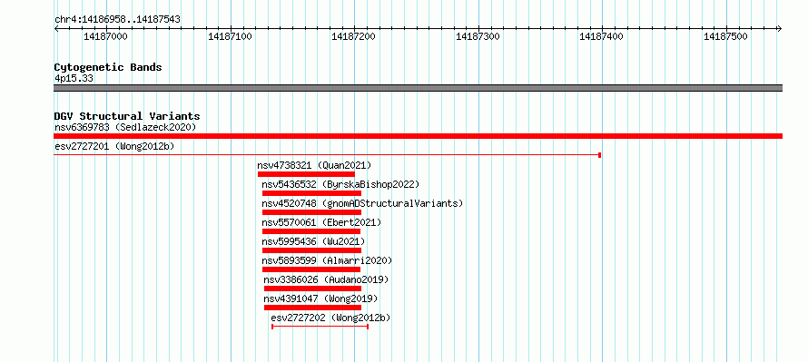808x362 pixels.
Task: Click the esv2727202 bracketed red line feature
Action: (x=320, y=327)
